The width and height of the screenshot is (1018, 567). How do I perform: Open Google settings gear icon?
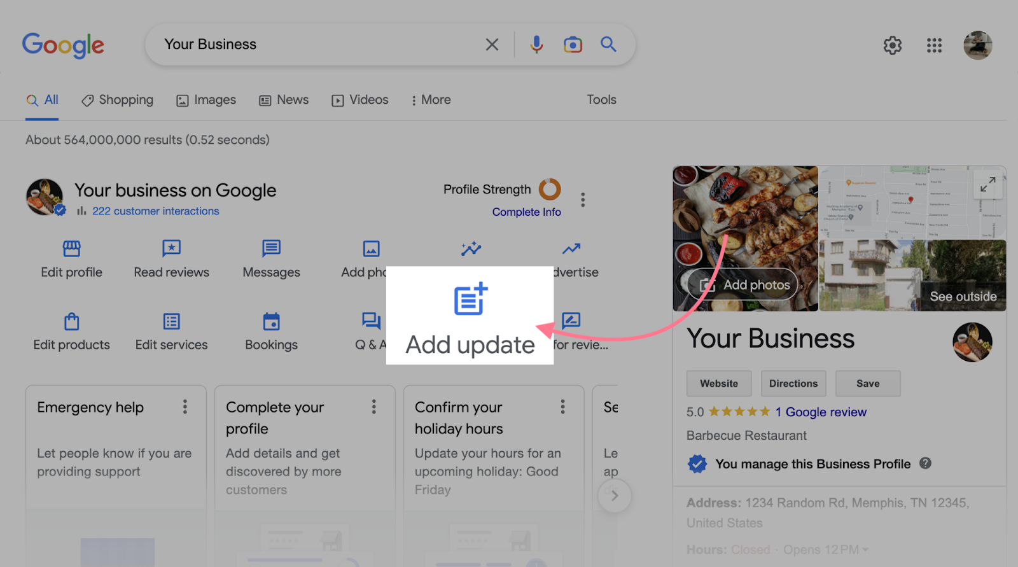point(893,45)
